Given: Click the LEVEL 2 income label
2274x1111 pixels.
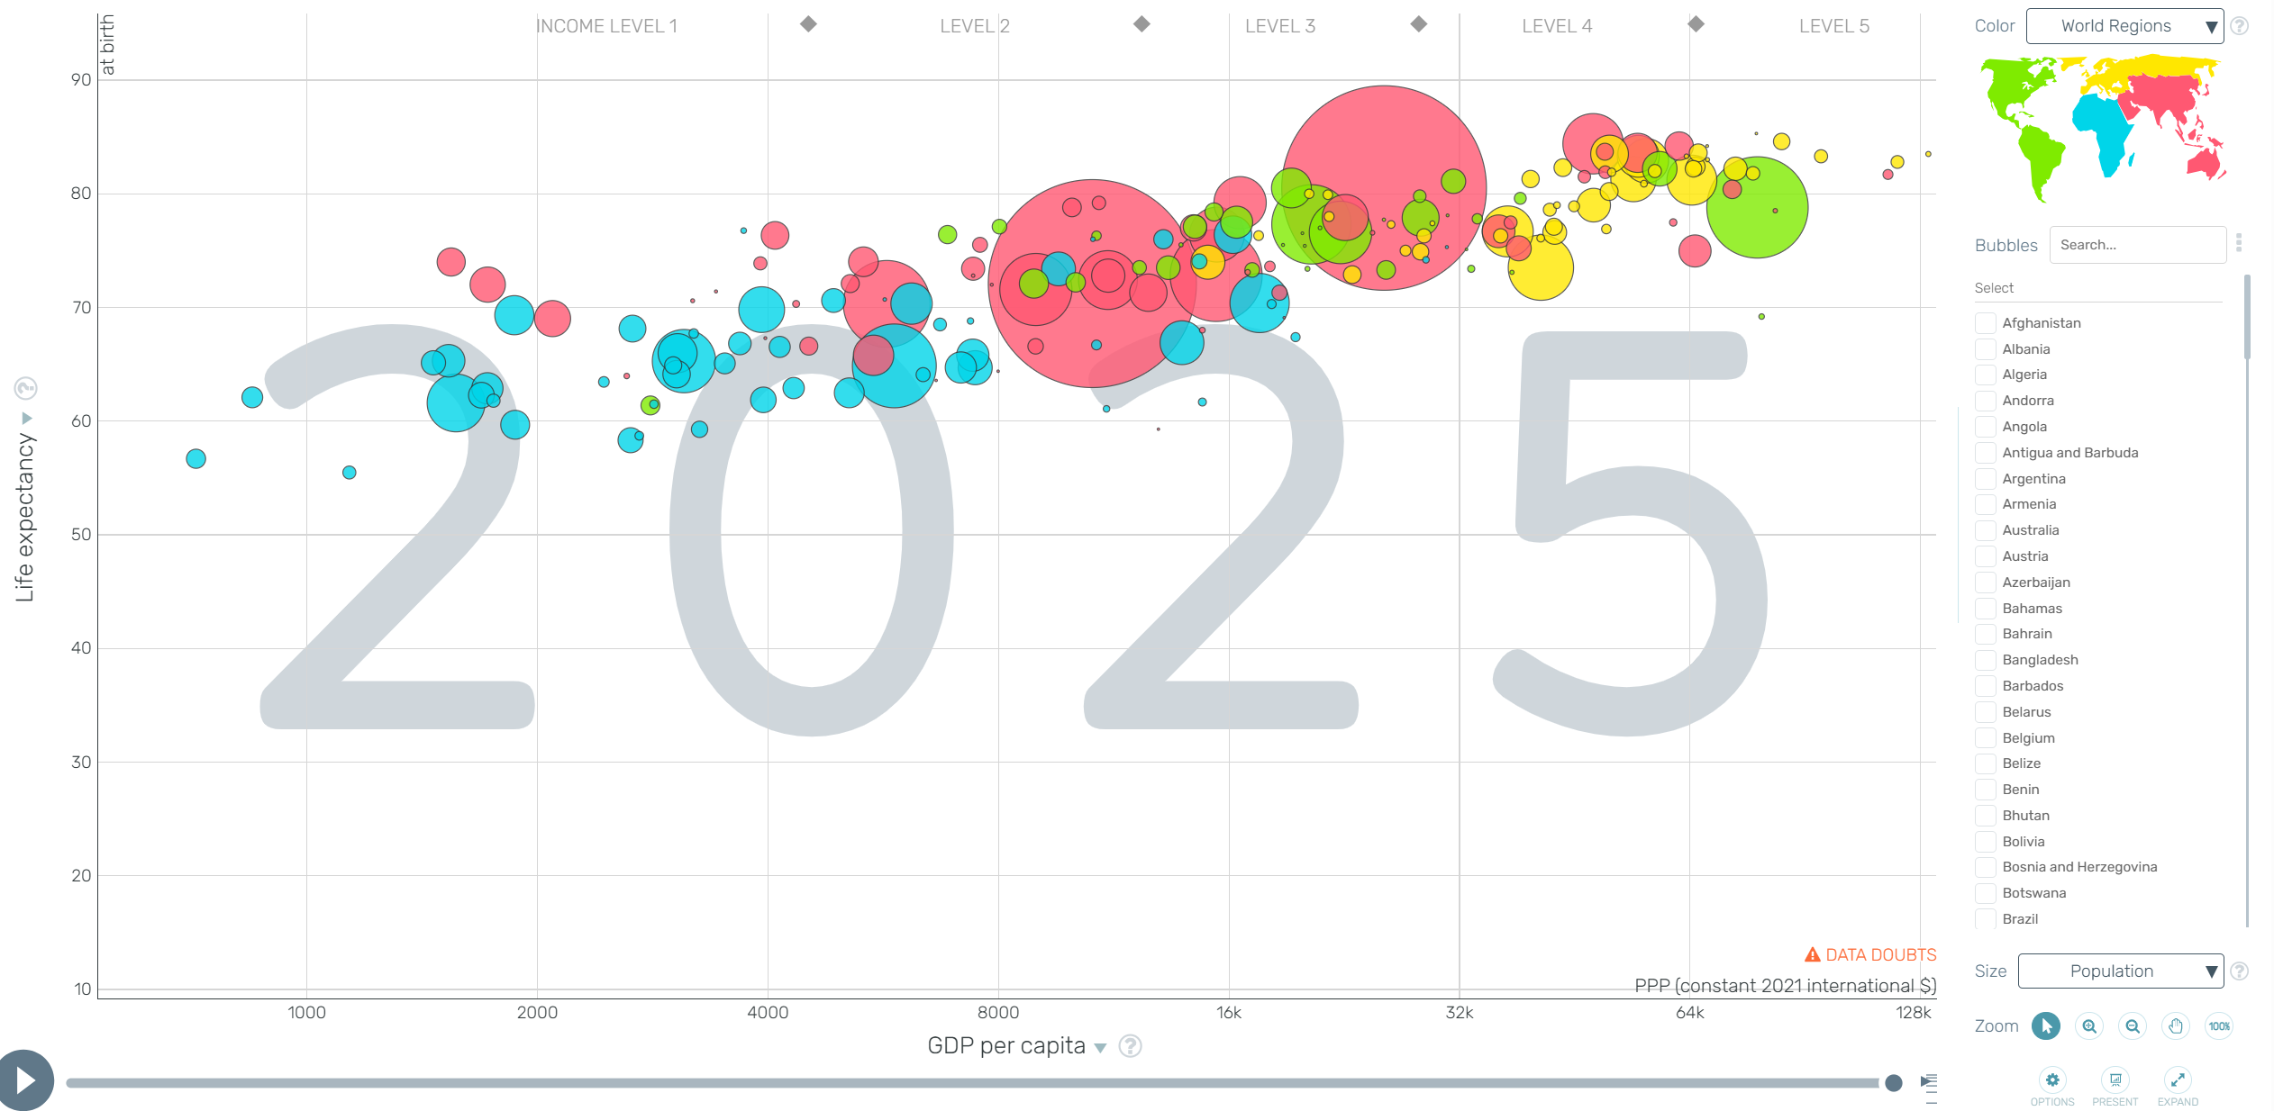Looking at the screenshot, I should tap(975, 26).
